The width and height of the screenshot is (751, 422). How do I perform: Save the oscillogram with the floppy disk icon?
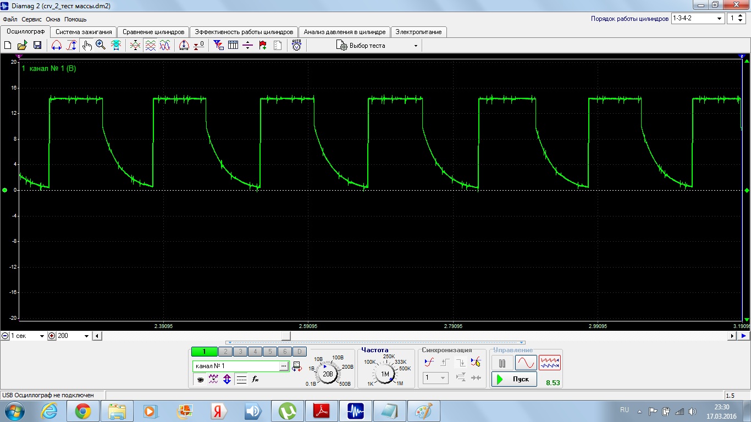point(37,46)
